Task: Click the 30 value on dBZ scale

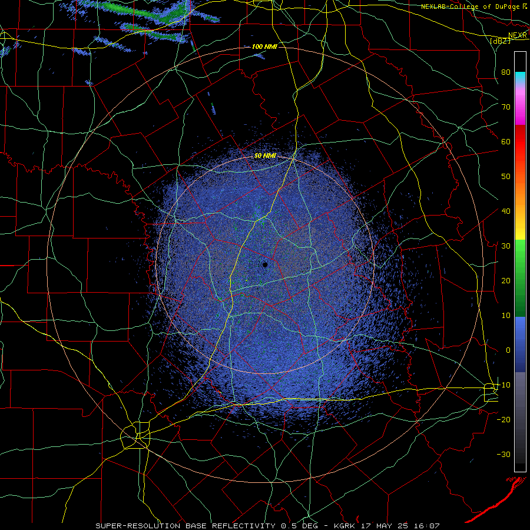Action: pos(506,246)
